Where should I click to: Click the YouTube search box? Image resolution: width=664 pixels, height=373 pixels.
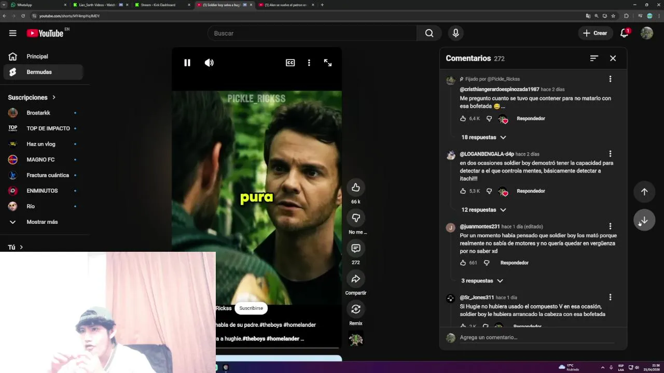(312, 33)
